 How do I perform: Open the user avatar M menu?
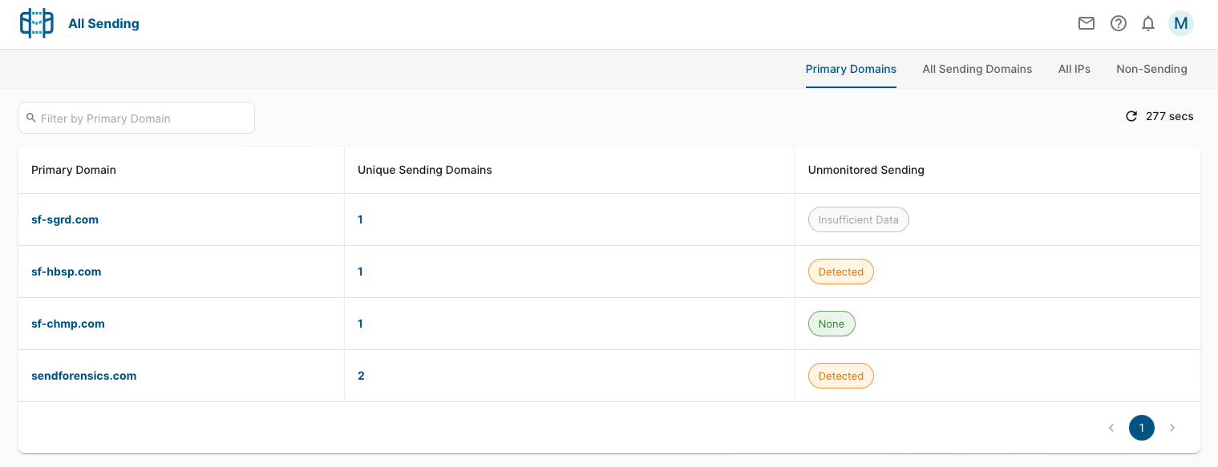coord(1181,23)
